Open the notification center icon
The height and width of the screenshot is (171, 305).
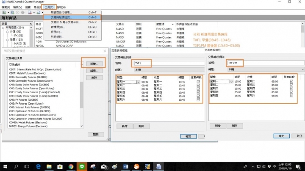click(x=298, y=166)
